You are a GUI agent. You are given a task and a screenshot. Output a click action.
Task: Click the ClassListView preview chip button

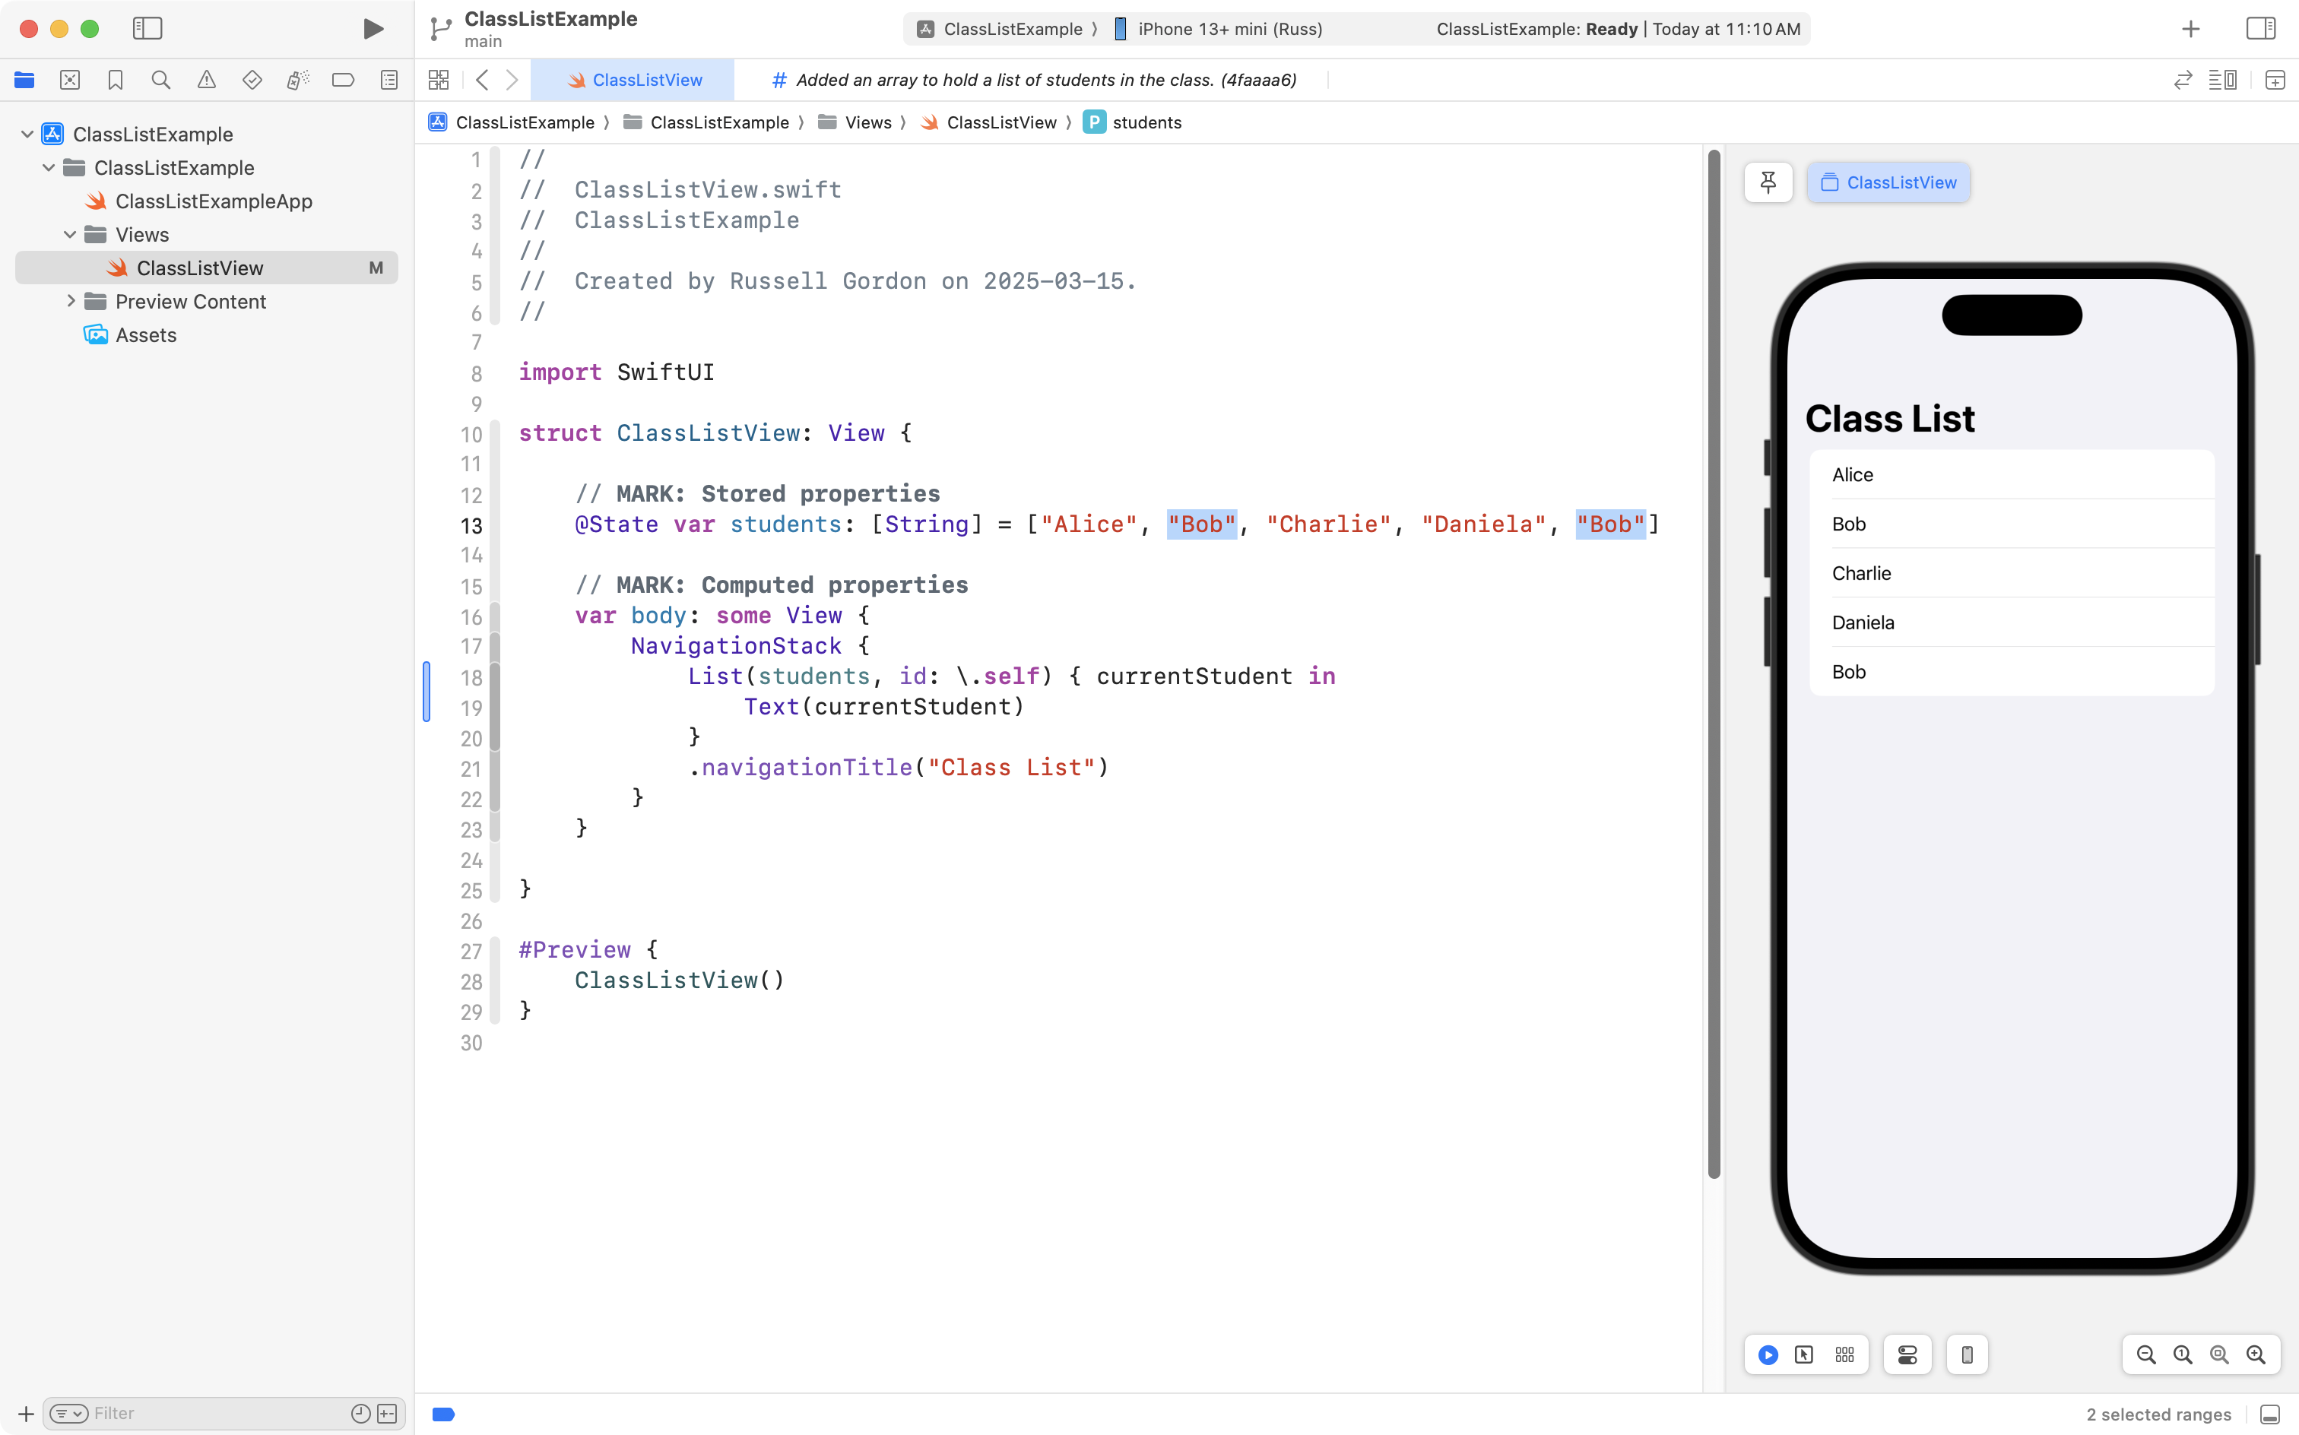(1888, 182)
